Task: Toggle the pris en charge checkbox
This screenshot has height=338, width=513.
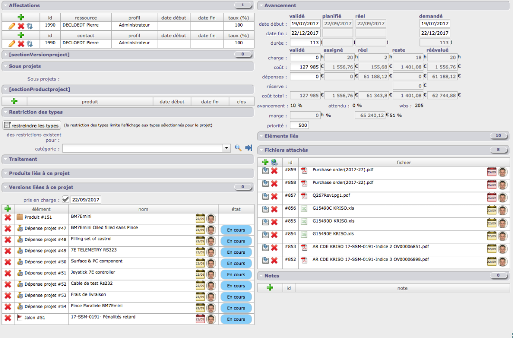Action: 66,200
